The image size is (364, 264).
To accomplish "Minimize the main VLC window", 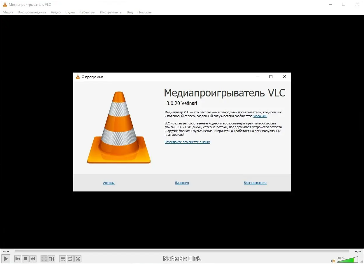I will pos(330,4).
